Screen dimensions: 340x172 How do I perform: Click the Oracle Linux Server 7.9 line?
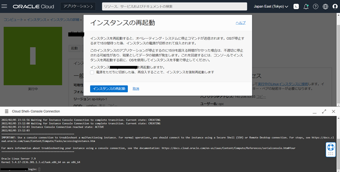coord(19,158)
